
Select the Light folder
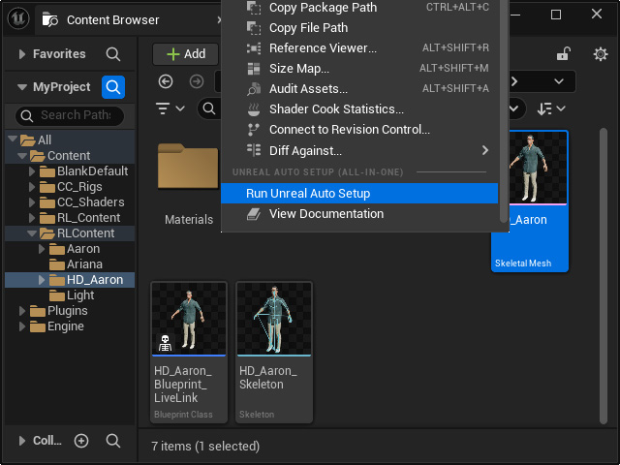[80, 295]
